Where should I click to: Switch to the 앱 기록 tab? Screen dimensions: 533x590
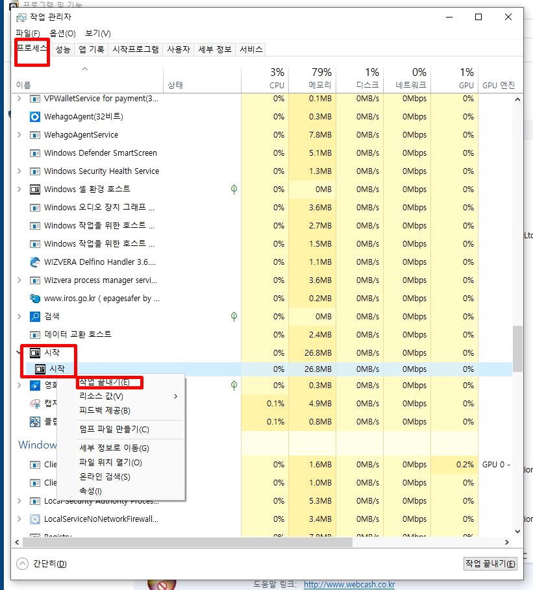pos(92,49)
